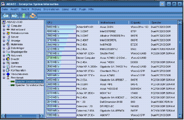184x120 pixels.
Task: Open the Datei menu
Action: point(5,9)
